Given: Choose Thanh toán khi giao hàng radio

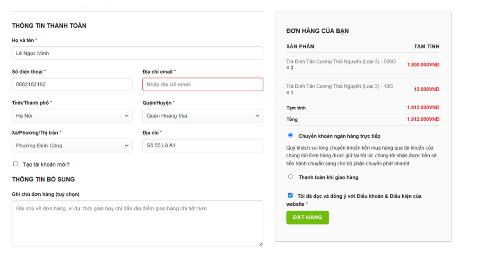Looking at the screenshot, I should tap(291, 177).
